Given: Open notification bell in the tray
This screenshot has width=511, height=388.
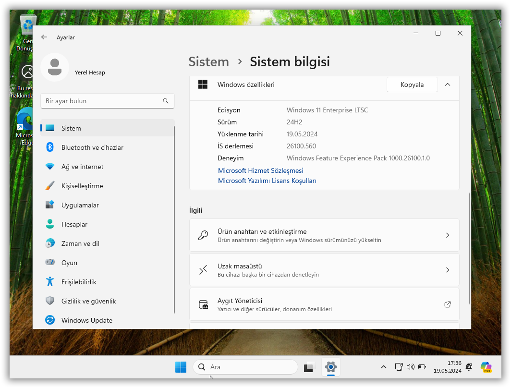Looking at the screenshot, I should tap(469, 367).
